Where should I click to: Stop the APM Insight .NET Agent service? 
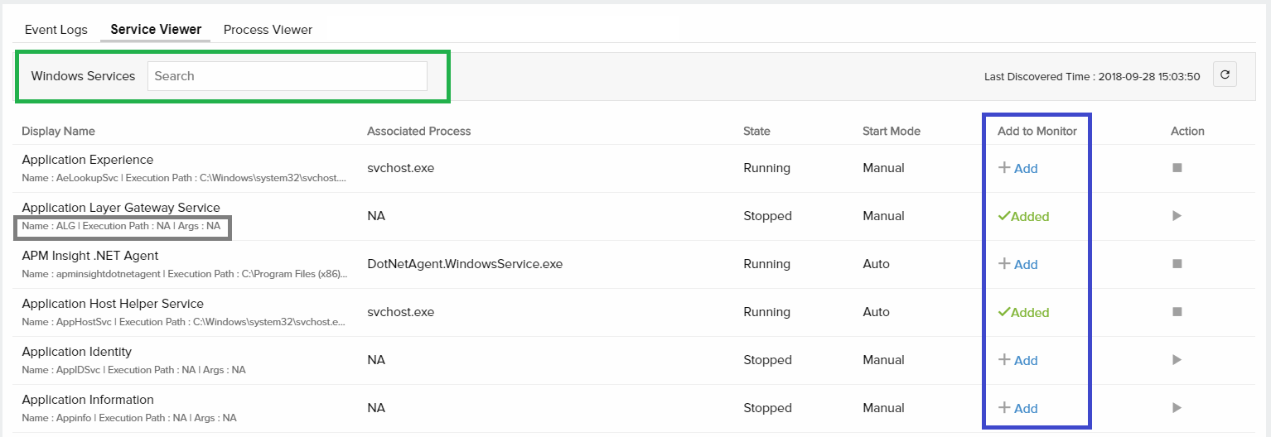click(1177, 264)
